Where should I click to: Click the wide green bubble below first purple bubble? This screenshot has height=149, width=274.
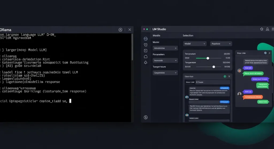(253, 74)
